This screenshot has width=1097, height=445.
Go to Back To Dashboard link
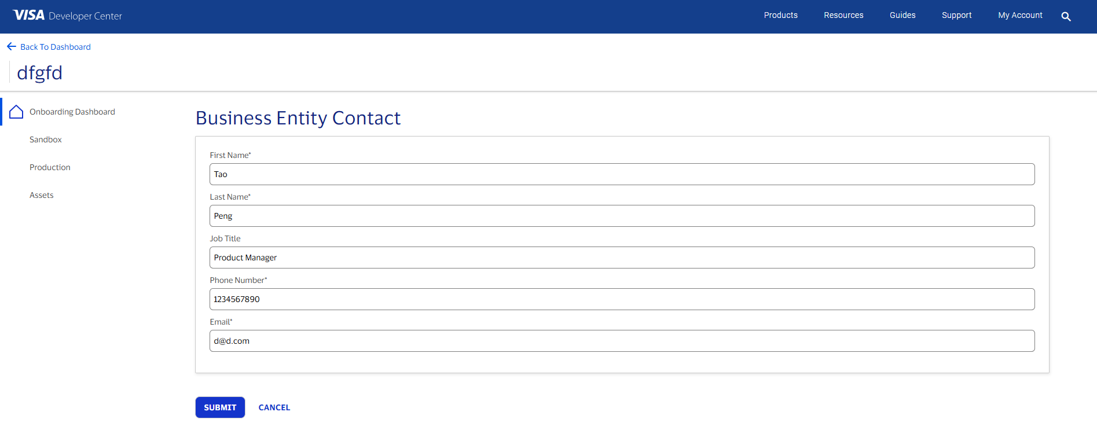(x=56, y=47)
